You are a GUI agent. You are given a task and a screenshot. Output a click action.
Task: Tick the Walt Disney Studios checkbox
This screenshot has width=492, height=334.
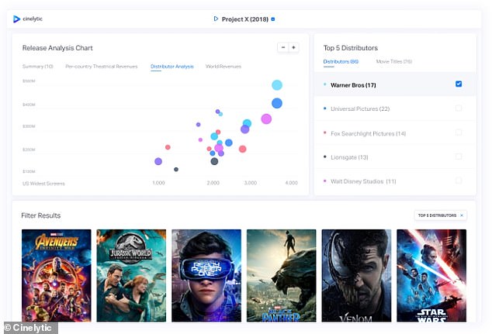[x=459, y=181]
